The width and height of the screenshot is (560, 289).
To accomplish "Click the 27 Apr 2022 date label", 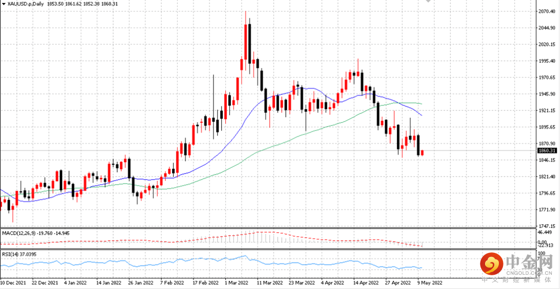I will (397, 282).
